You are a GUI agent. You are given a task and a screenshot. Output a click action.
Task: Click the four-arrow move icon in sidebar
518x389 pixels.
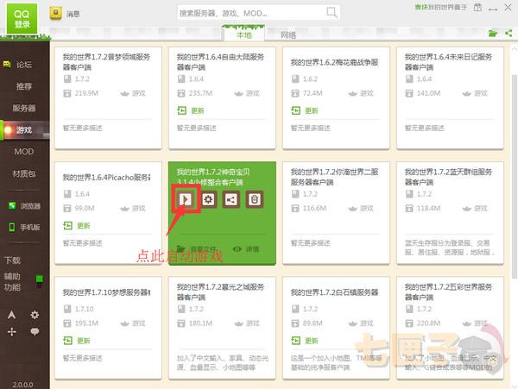tap(11, 331)
